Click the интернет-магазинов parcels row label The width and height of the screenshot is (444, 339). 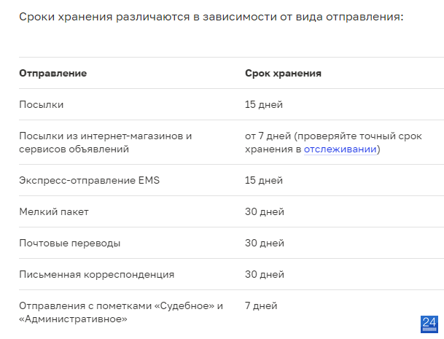105,143
